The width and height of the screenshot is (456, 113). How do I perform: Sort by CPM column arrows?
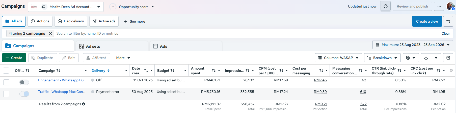pos(281,71)
